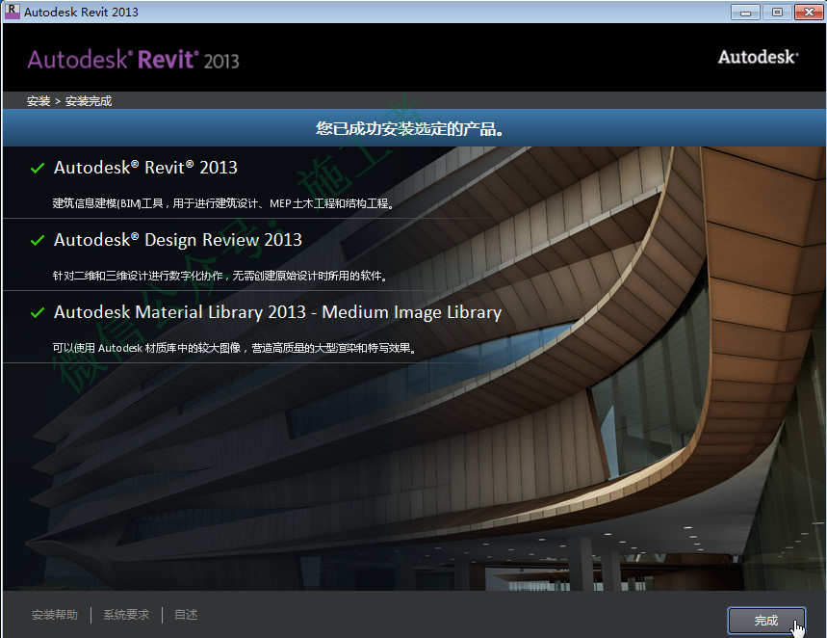Screen dimensions: 827x638
Task: Open the 自述 readme link
Action: [x=186, y=615]
